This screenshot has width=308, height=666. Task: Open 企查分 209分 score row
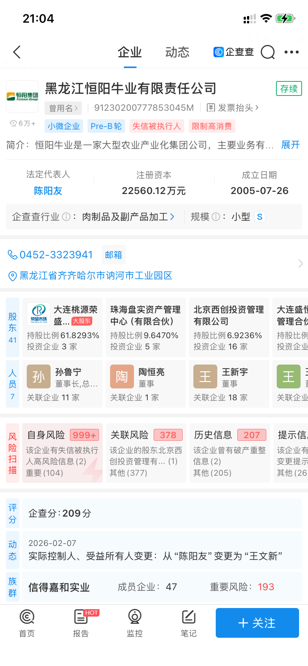162,513
